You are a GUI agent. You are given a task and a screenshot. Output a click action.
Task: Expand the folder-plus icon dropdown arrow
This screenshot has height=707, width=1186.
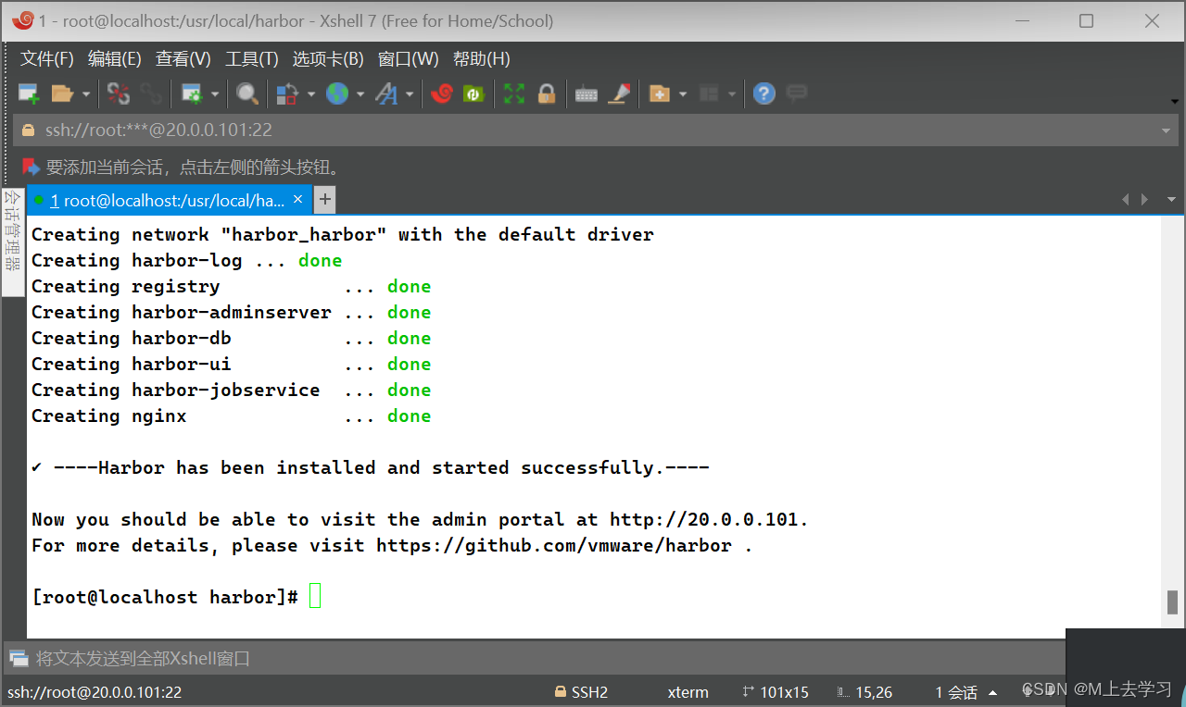(x=683, y=93)
